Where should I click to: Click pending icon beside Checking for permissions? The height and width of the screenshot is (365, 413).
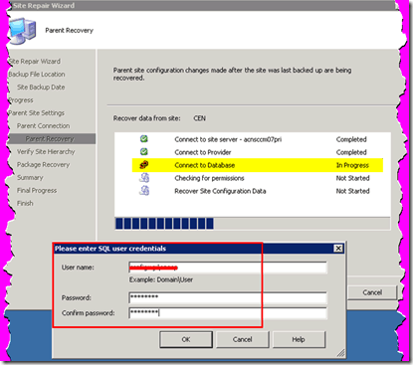coord(144,178)
